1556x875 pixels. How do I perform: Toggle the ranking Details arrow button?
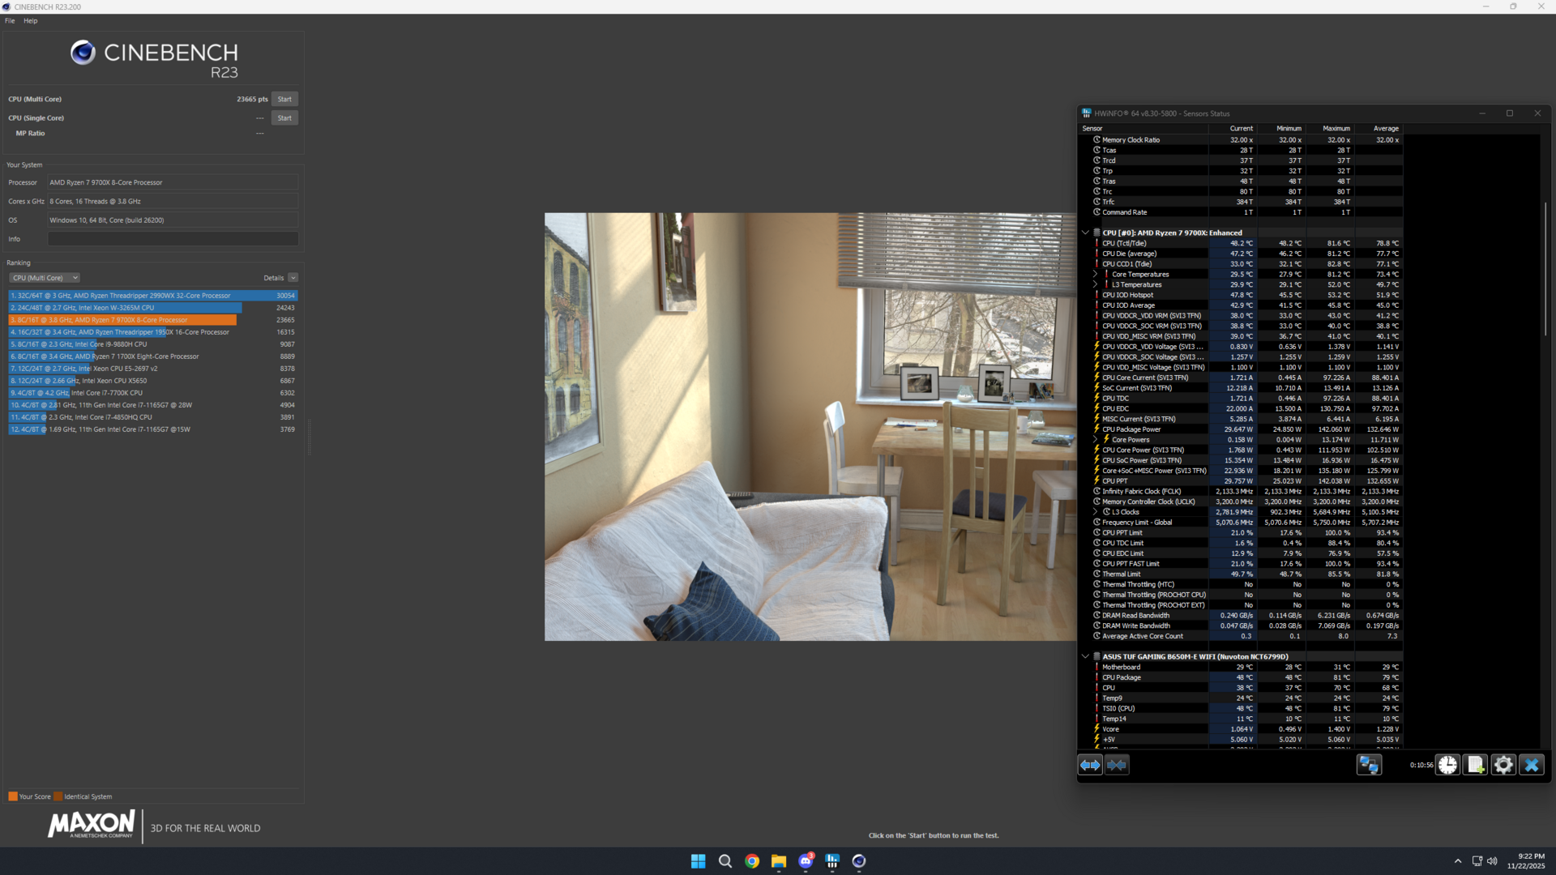coord(293,278)
